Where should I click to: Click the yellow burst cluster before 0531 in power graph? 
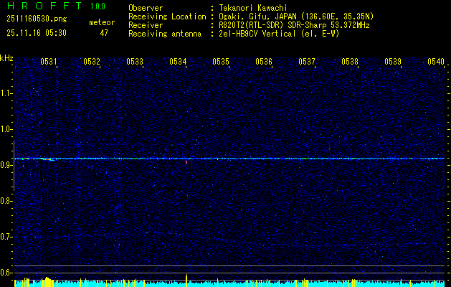pyautogui.click(x=47, y=282)
